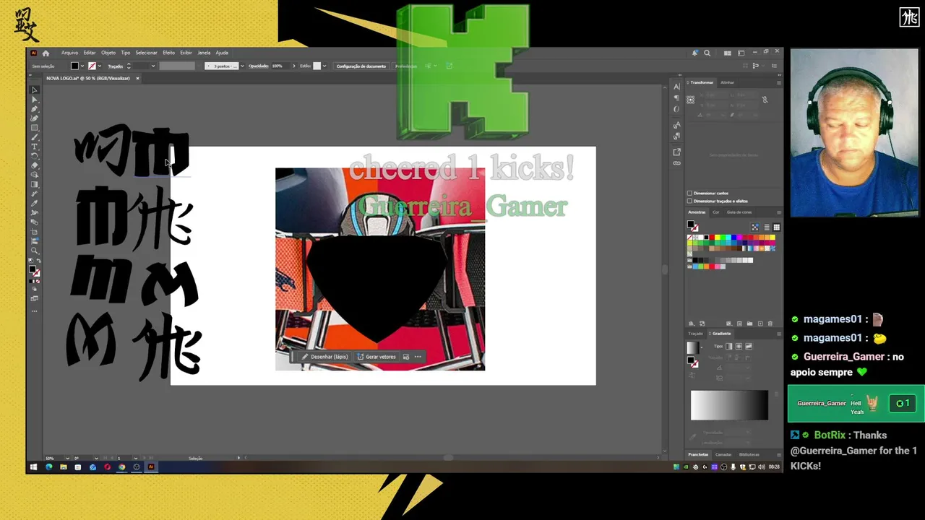The image size is (925, 520).
Task: Click the gradient preview bar
Action: [729, 405]
